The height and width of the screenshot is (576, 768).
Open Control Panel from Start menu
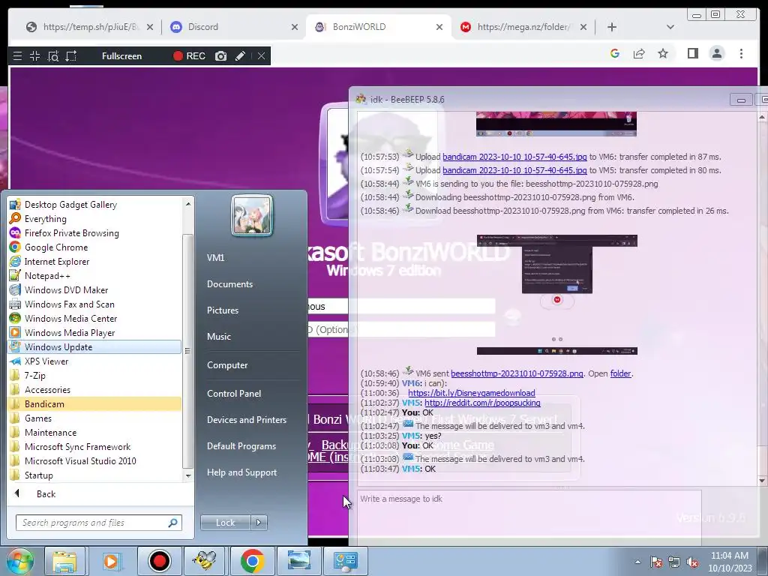coord(234,393)
